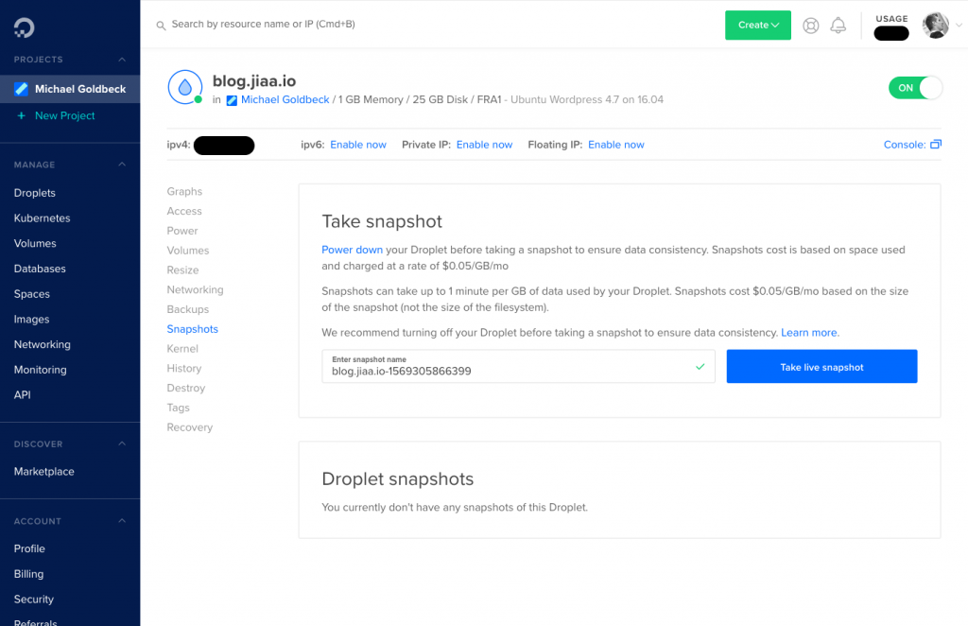Go to Droplets in sidebar
968x626 pixels.
tap(35, 193)
